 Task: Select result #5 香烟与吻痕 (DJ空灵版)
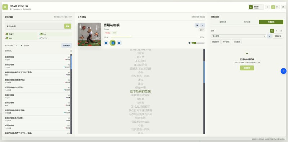click(x=37, y=89)
